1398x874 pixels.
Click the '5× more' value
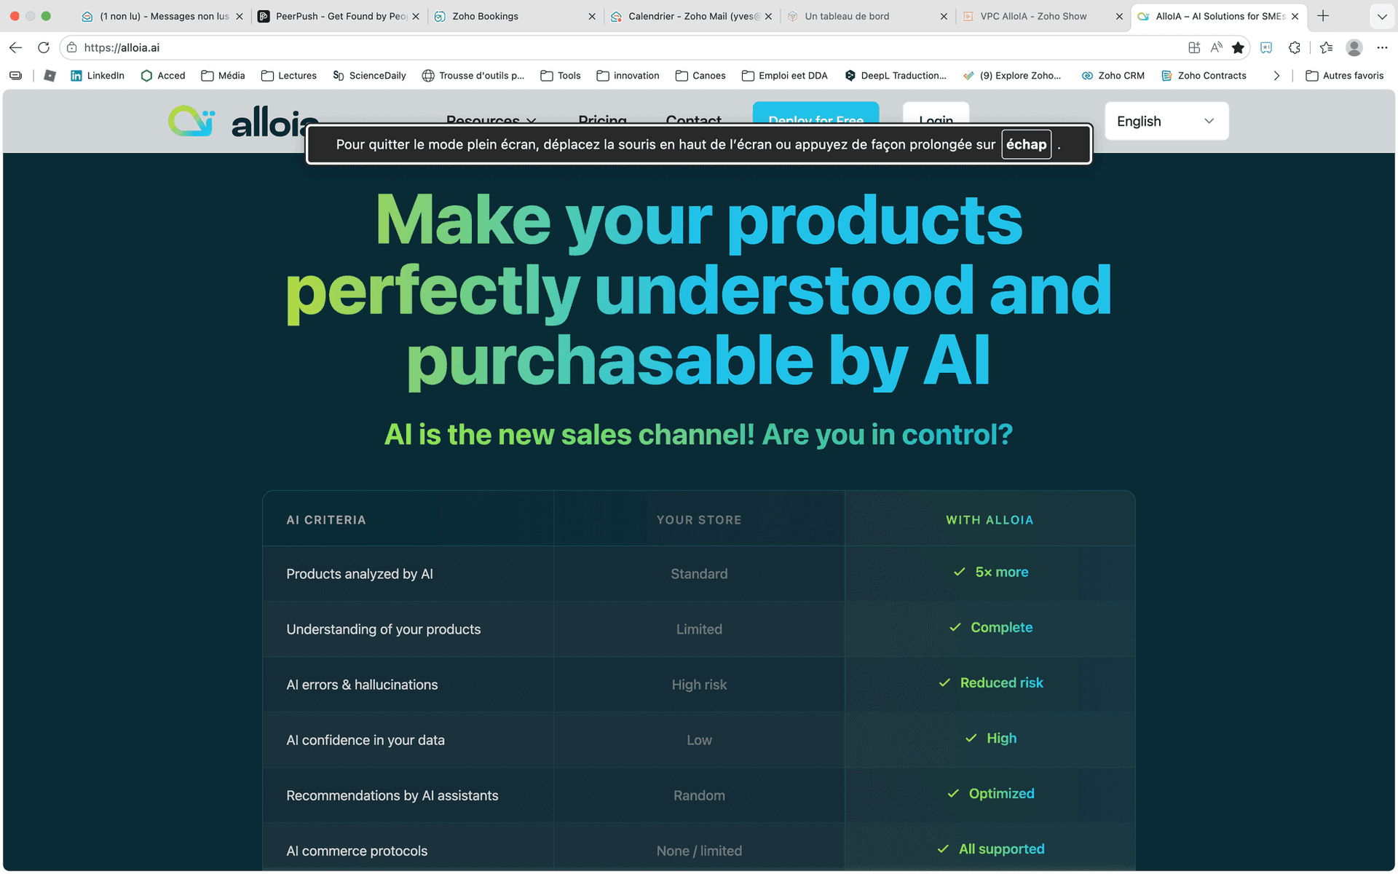[x=1002, y=572]
